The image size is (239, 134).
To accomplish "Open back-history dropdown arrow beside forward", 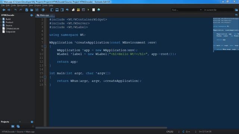I will tap(12, 10).
